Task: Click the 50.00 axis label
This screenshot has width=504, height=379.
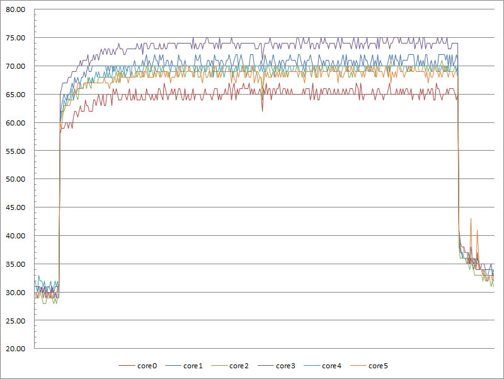Action: (x=15, y=179)
